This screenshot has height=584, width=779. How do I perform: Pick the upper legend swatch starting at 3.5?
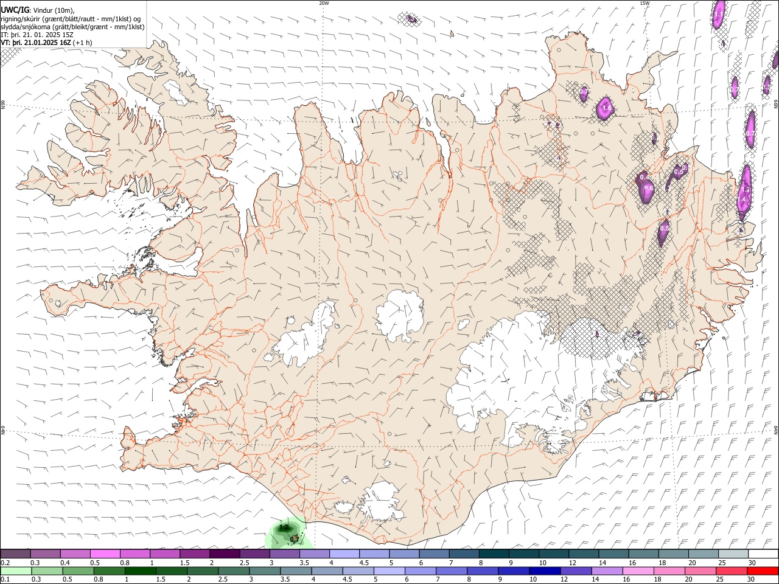[x=315, y=554]
